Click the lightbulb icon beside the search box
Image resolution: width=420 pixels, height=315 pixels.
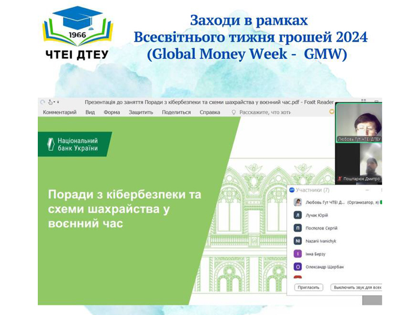[x=233, y=112]
